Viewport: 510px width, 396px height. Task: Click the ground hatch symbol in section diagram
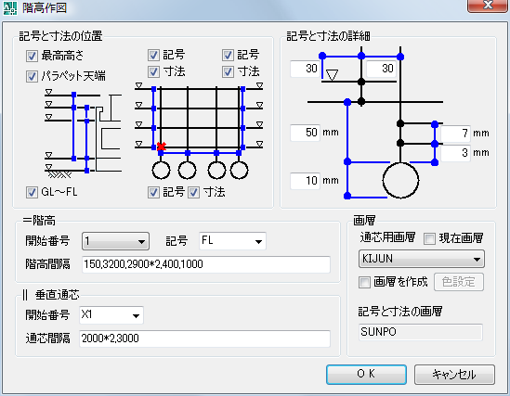pos(59,174)
